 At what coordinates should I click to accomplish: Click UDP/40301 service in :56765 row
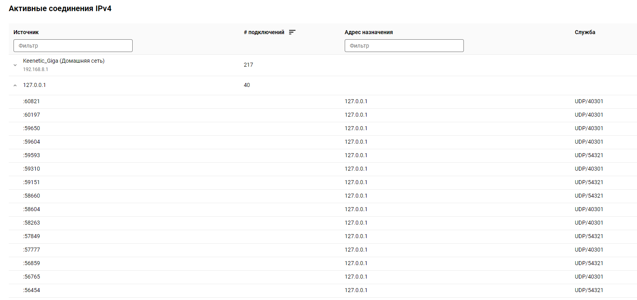pos(589,277)
